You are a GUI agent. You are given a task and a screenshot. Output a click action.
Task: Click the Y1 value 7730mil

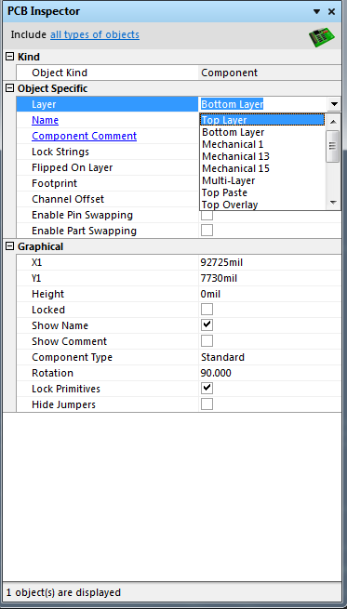point(219,279)
